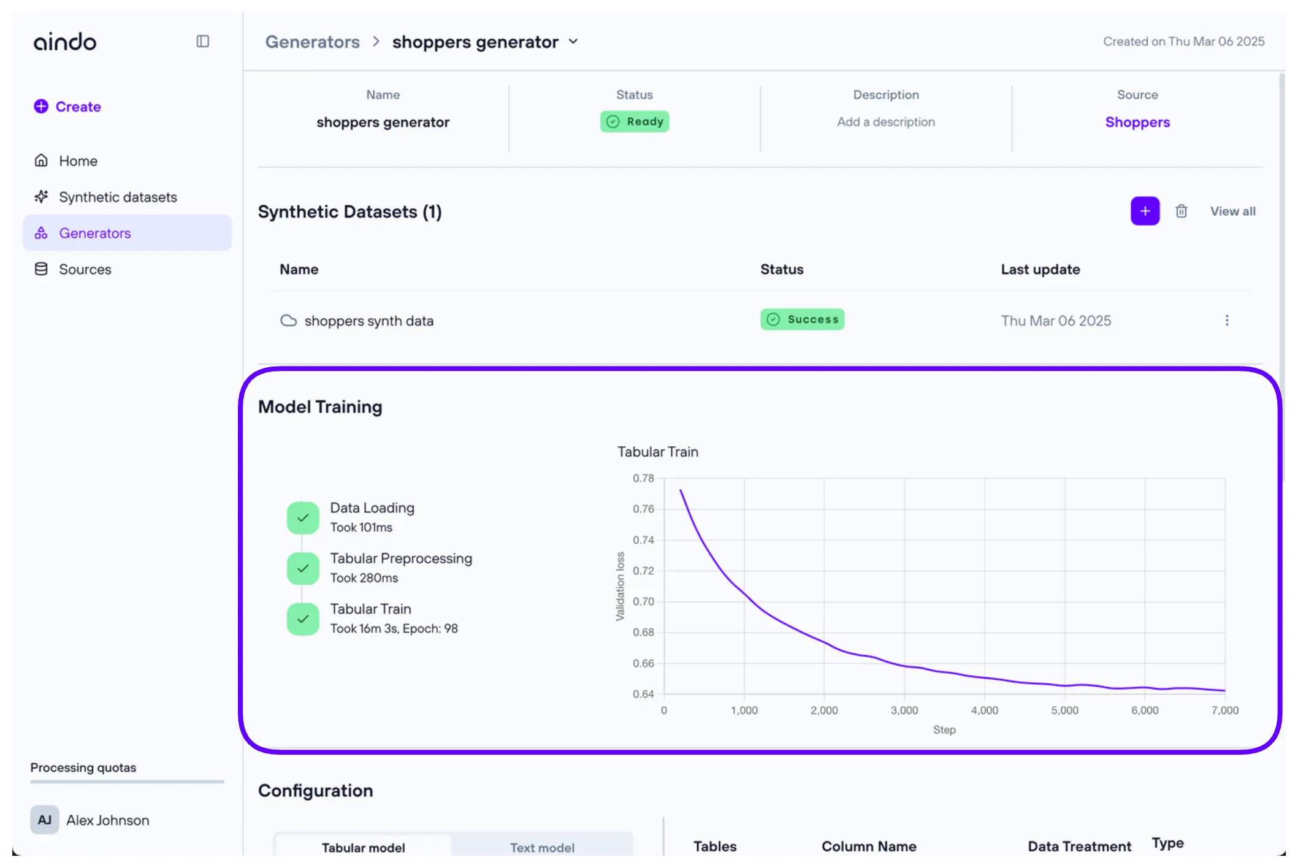This screenshot has height=868, width=1298.
Task: Click the Data Loading green checkmark
Action: [x=303, y=517]
